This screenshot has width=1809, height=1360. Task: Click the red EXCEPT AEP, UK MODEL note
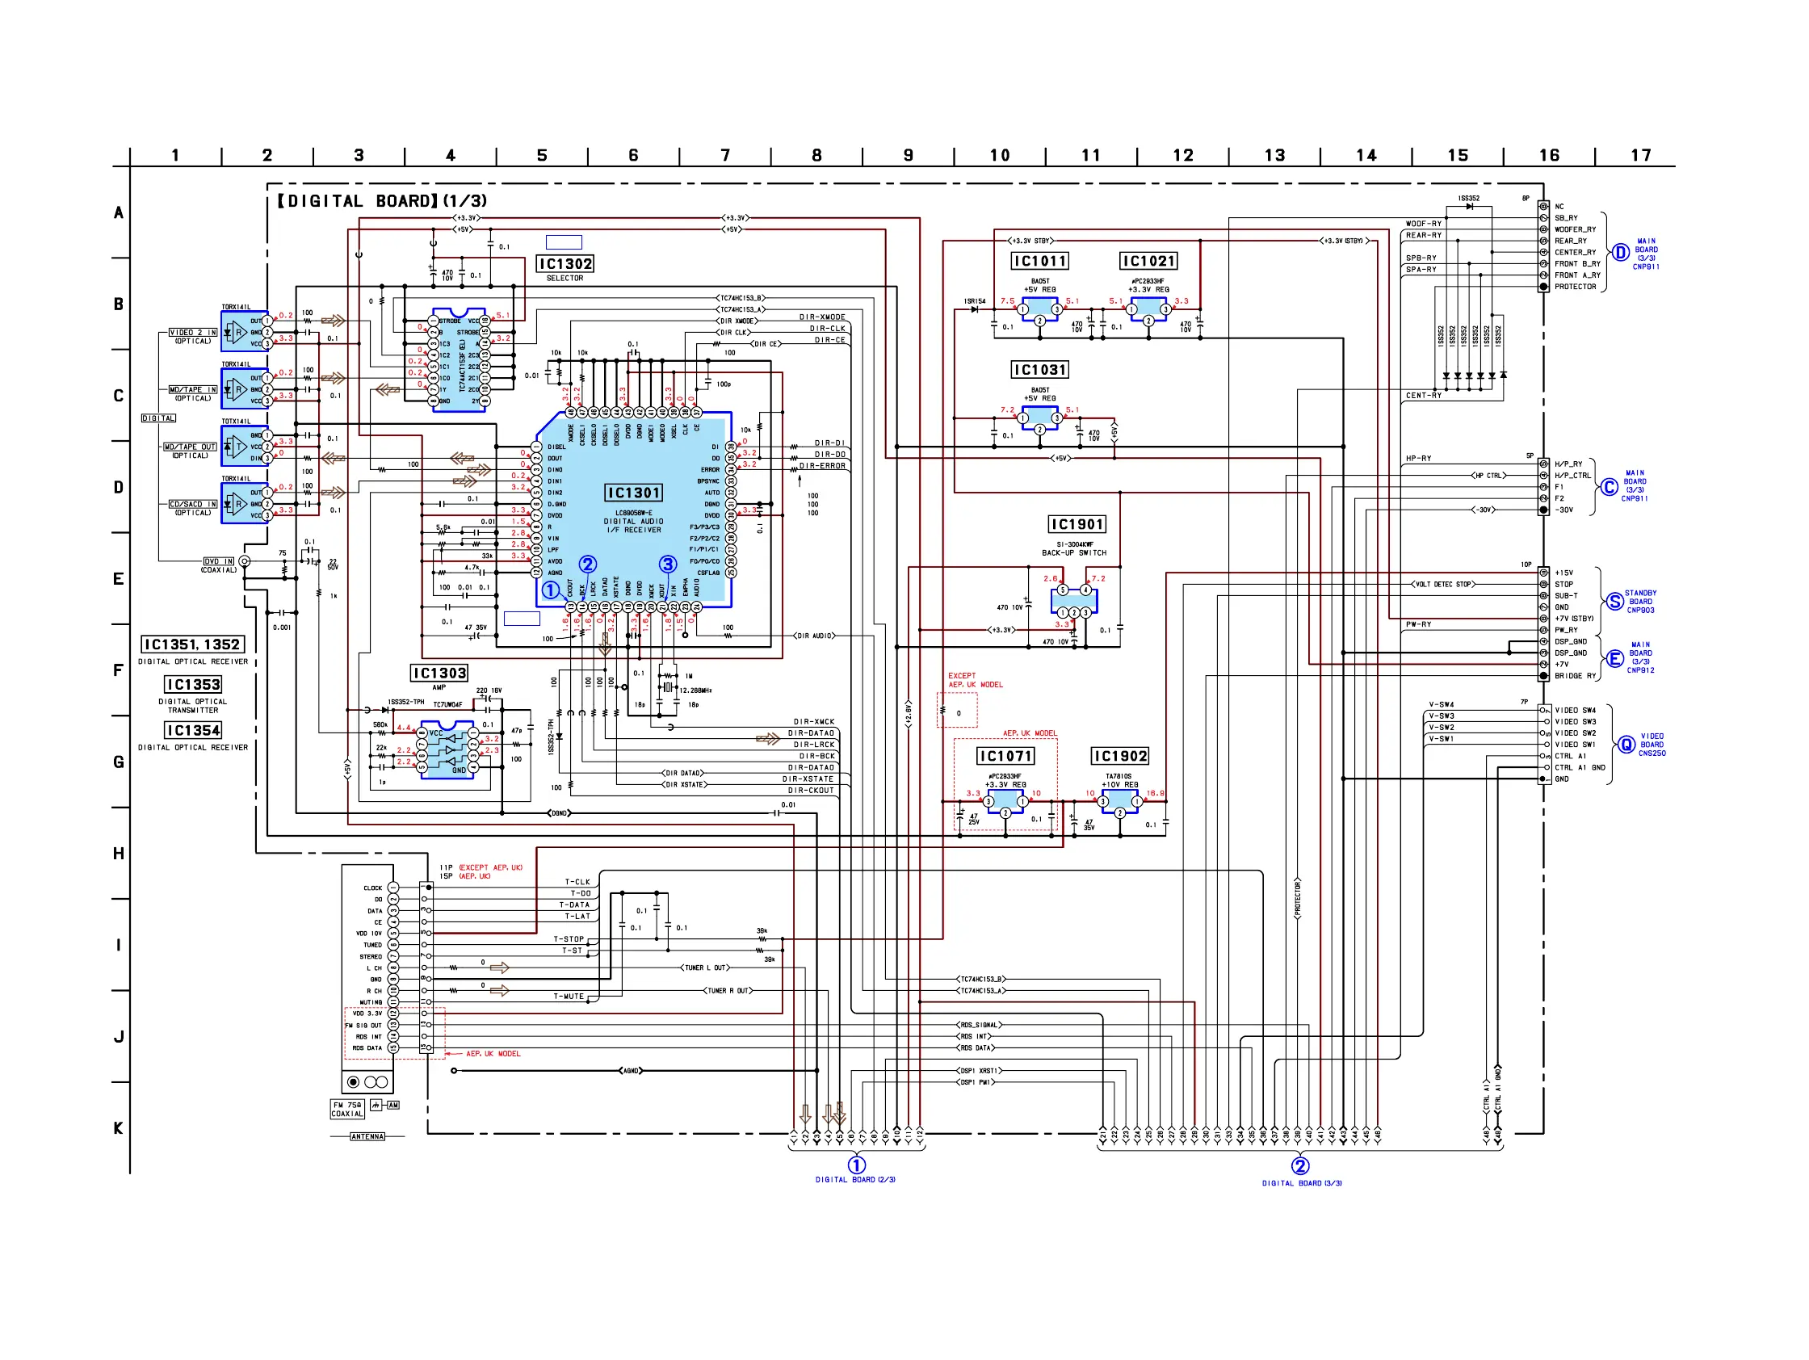[x=975, y=681]
